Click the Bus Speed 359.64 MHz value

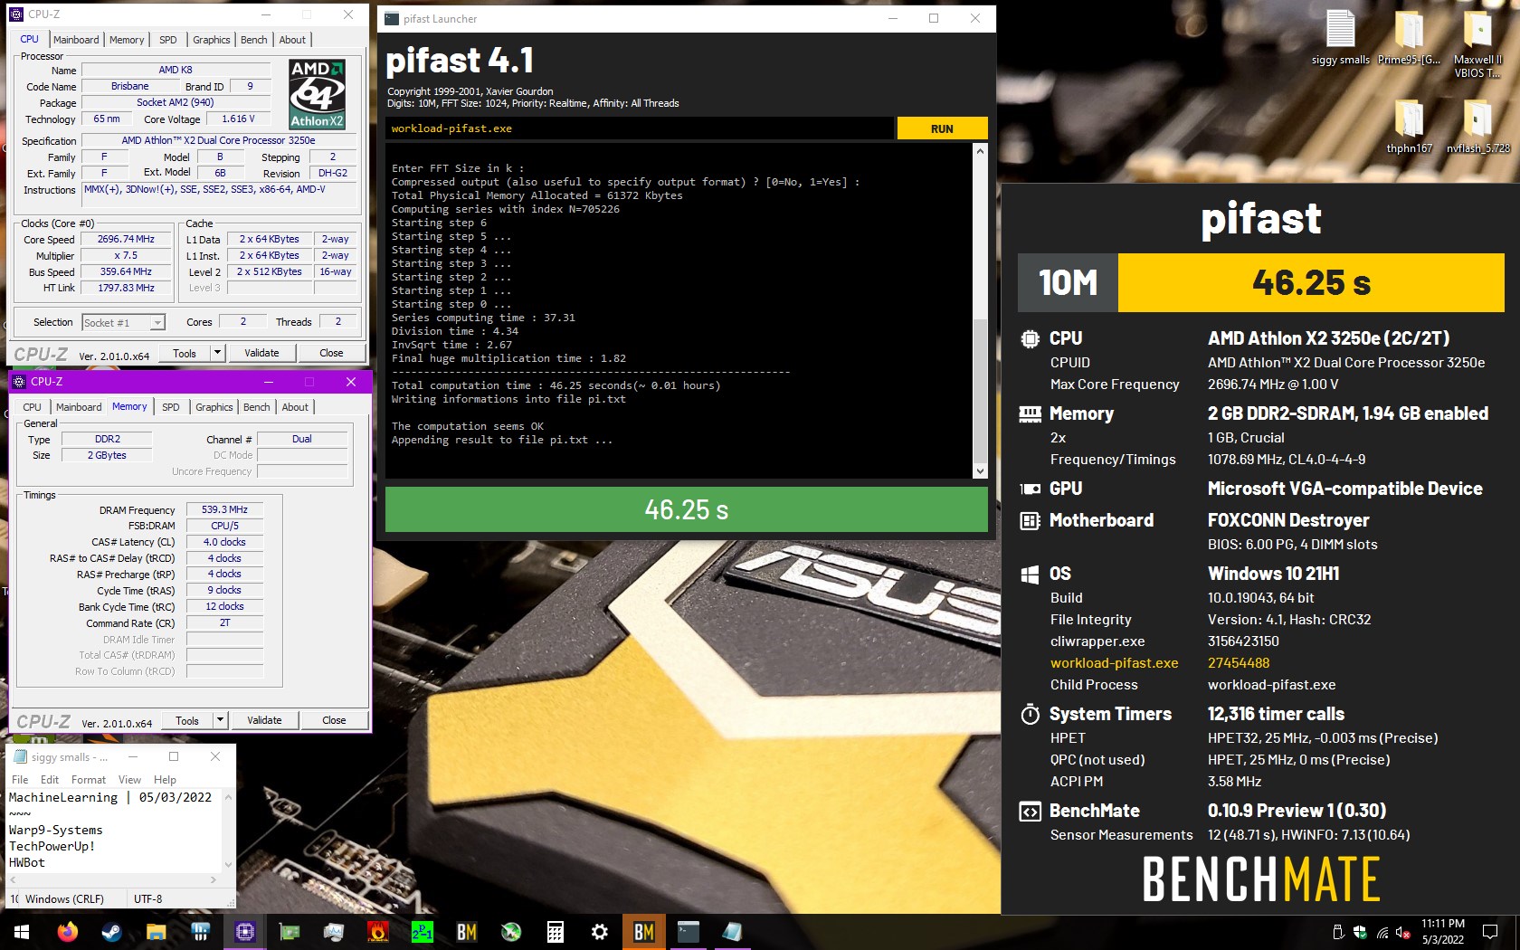point(126,271)
